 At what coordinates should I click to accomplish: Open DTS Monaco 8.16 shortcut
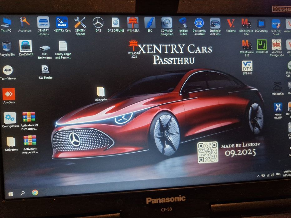[x=246, y=48]
